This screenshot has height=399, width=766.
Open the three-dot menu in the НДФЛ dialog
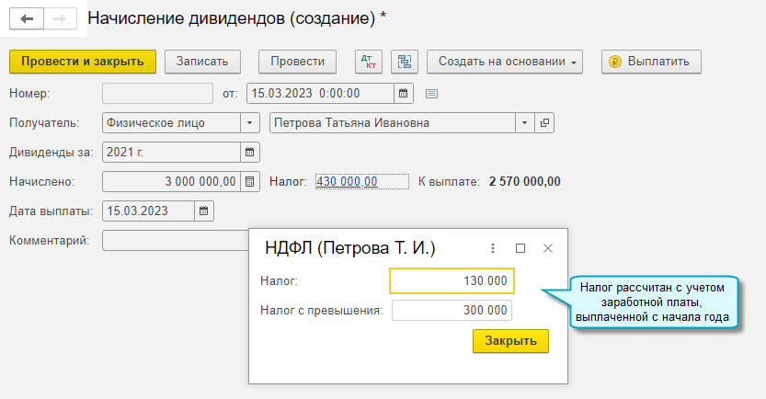(x=493, y=248)
